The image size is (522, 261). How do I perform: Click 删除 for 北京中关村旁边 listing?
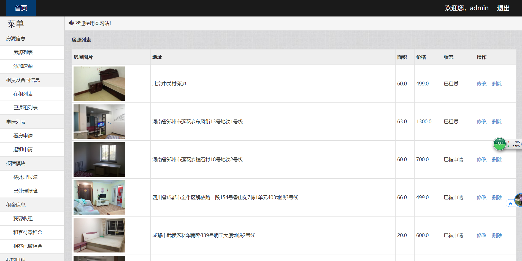(497, 84)
